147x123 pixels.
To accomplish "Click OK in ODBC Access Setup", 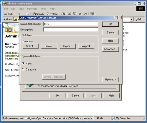I will [111, 24].
